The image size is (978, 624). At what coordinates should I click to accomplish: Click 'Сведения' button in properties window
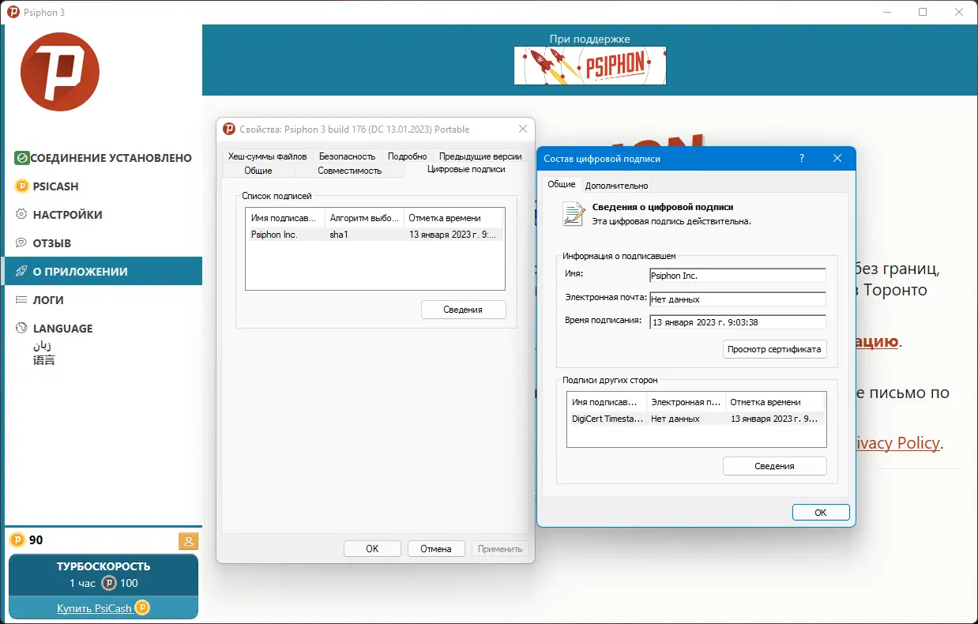point(463,310)
